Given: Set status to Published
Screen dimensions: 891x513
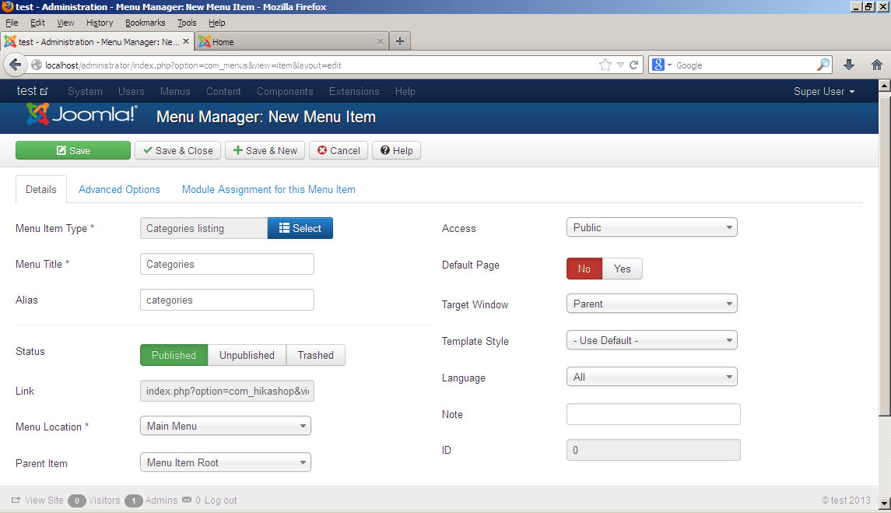Looking at the screenshot, I should tap(174, 355).
